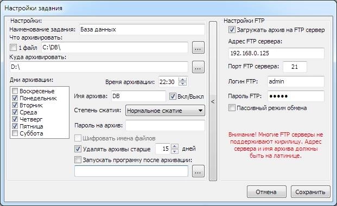
Task: Collapse the FTP panel with '<' bar
Action: tap(213, 101)
